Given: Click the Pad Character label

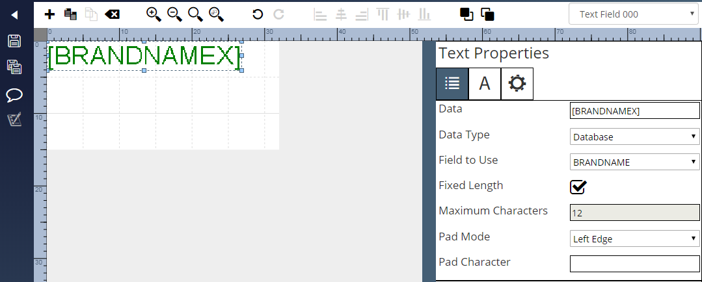Looking at the screenshot, I should pos(474,262).
